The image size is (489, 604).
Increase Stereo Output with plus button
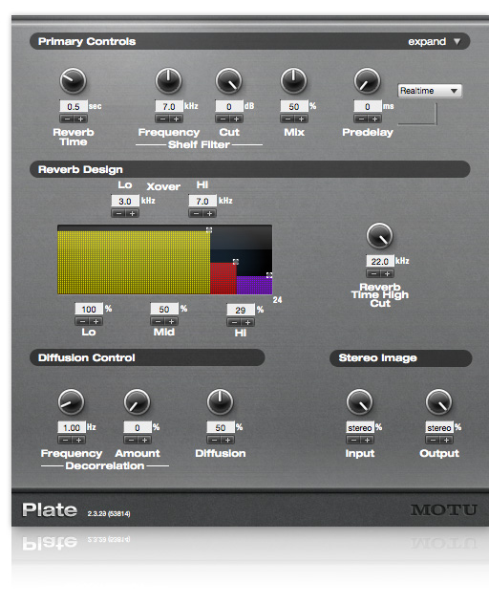pyautogui.click(x=447, y=440)
